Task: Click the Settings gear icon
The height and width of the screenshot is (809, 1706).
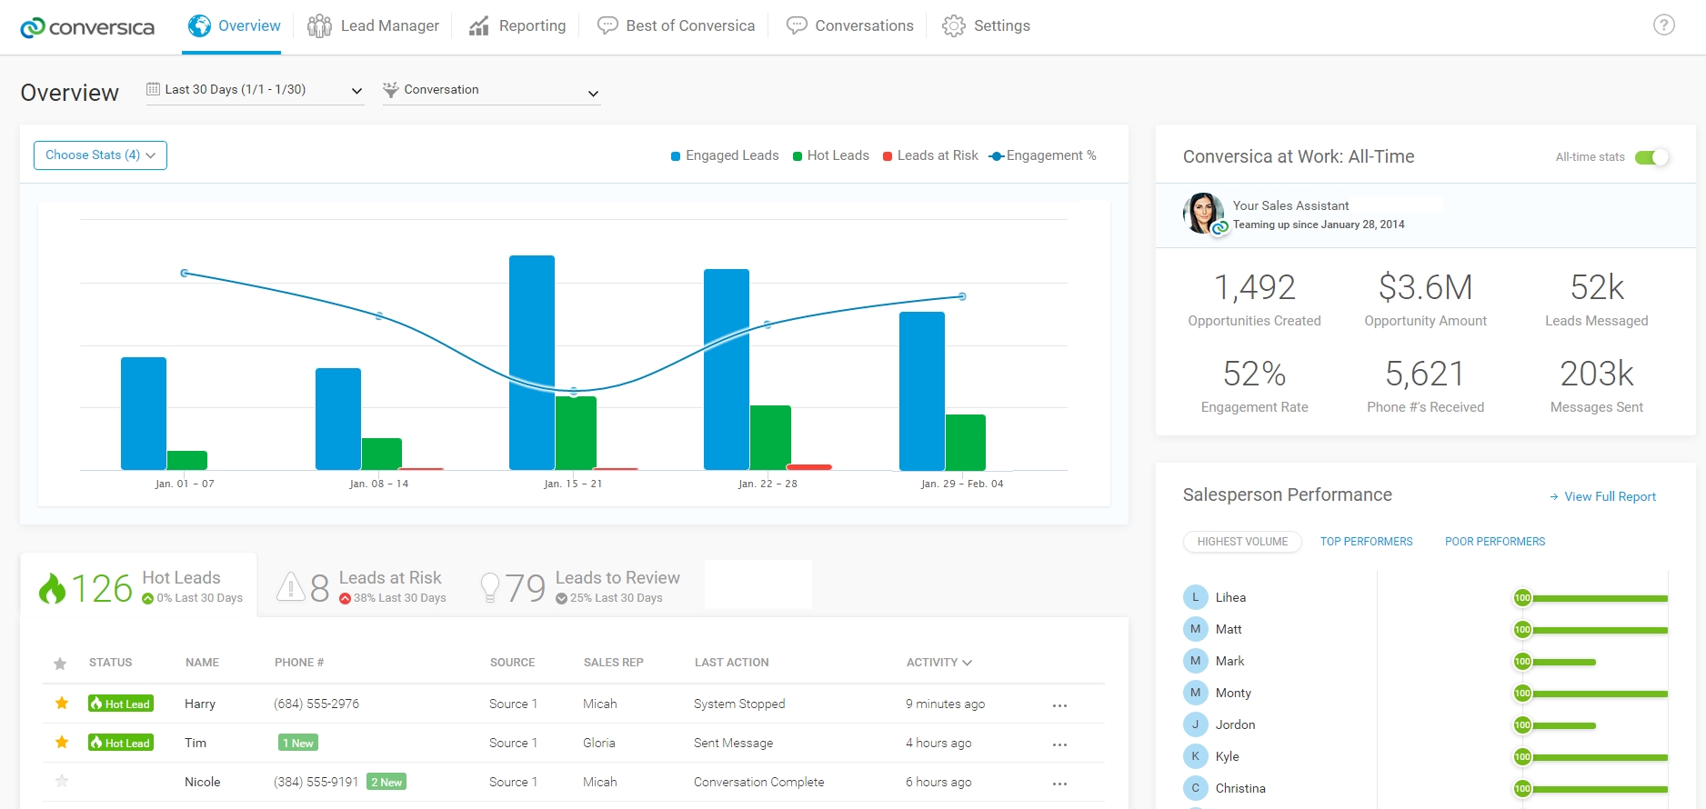Action: tap(954, 25)
